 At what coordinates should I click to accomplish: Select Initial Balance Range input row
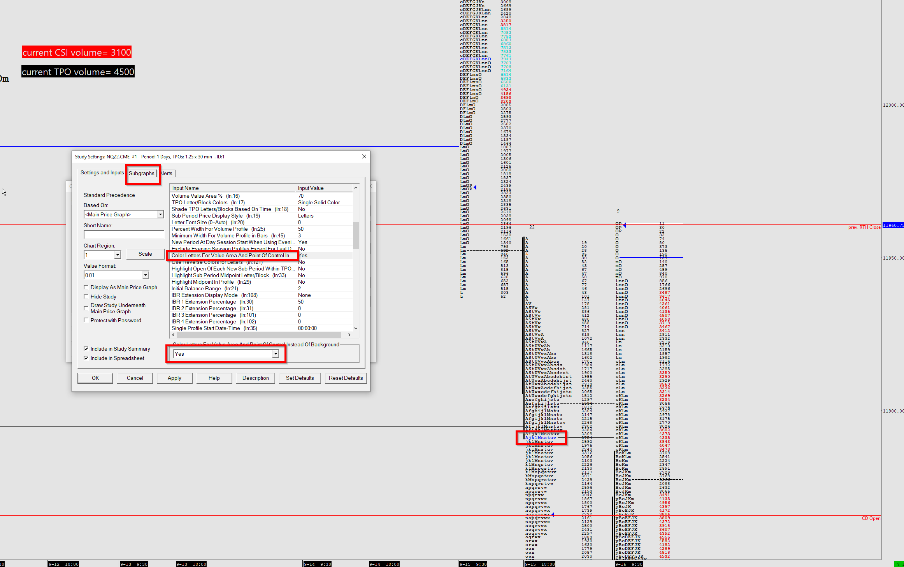[262, 288]
